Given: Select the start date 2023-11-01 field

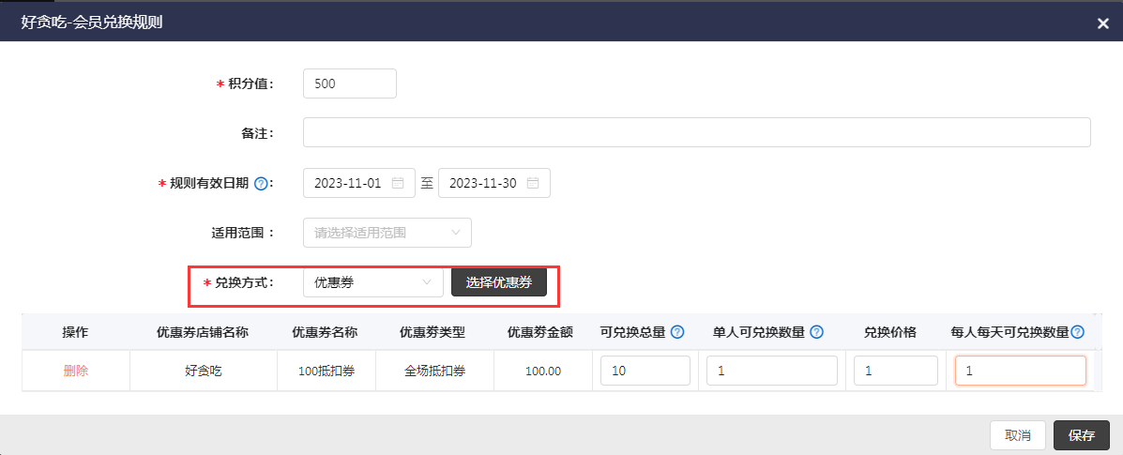Looking at the screenshot, I should [x=349, y=183].
